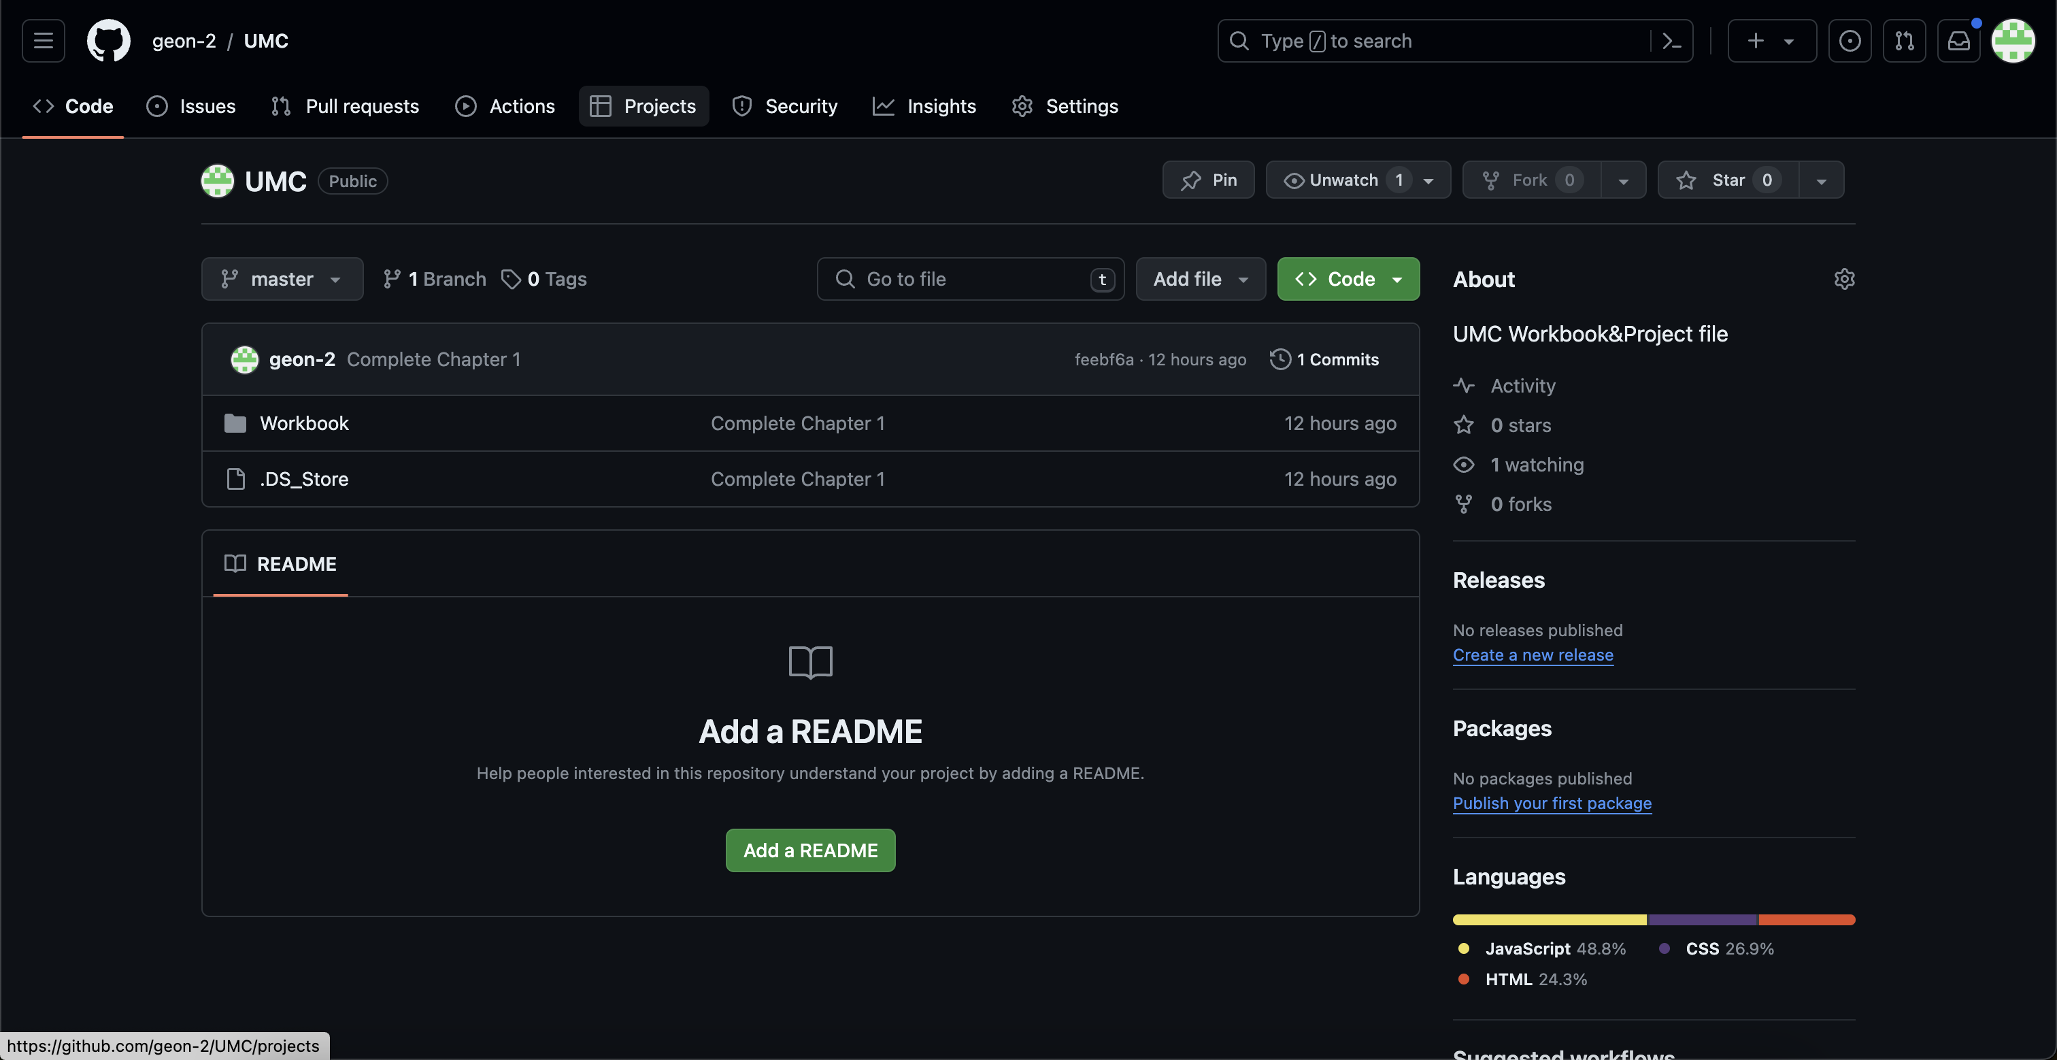This screenshot has height=1060, width=2057.
Task: Open the notifications inbox icon
Action: [x=1958, y=41]
